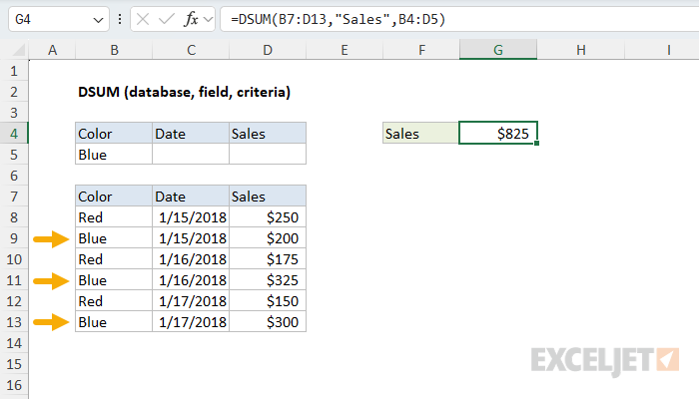Screen dimensions: 699x399
Task: Select column D header
Action: (268, 50)
